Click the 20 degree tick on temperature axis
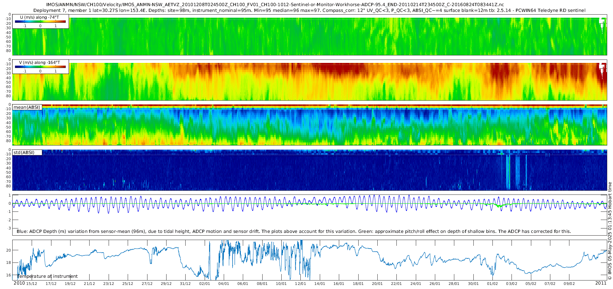This screenshot has width=613, height=289. [x=9, y=250]
